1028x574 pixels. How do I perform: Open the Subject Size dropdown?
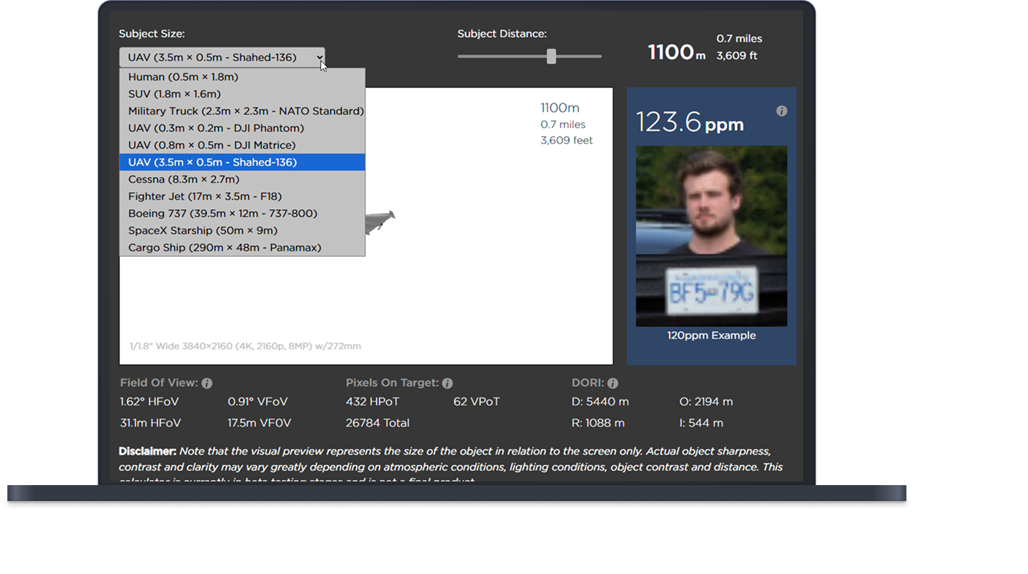point(222,58)
